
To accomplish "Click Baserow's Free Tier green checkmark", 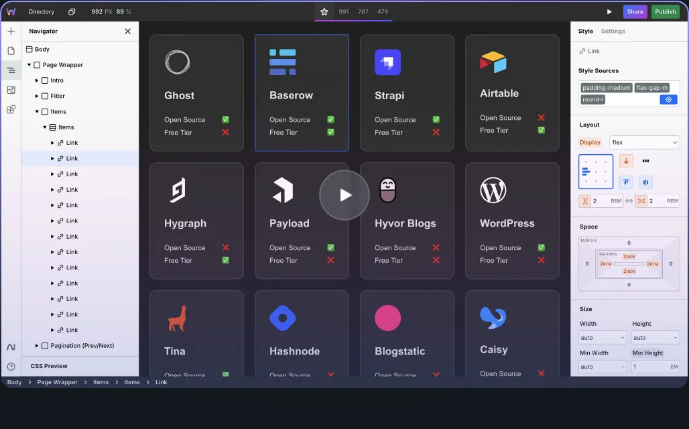I will [331, 132].
